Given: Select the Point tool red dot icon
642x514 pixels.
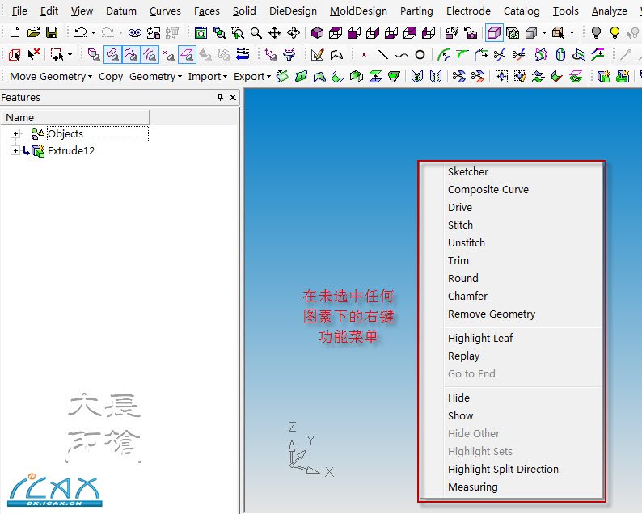Looking at the screenshot, I should (x=364, y=54).
